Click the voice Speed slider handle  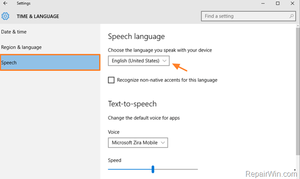153,169
